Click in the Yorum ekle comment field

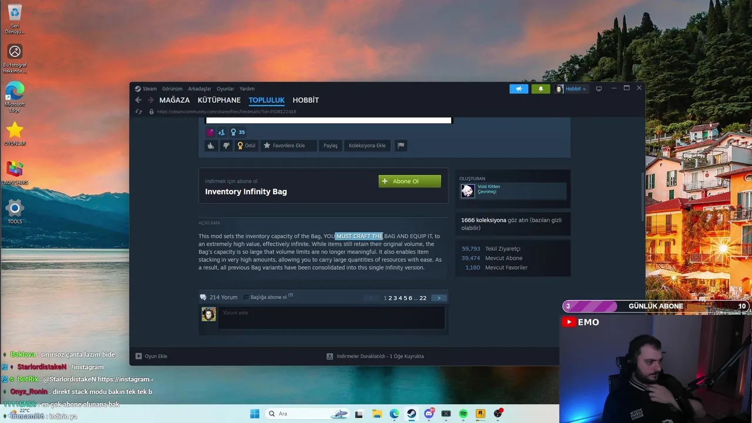click(x=331, y=318)
